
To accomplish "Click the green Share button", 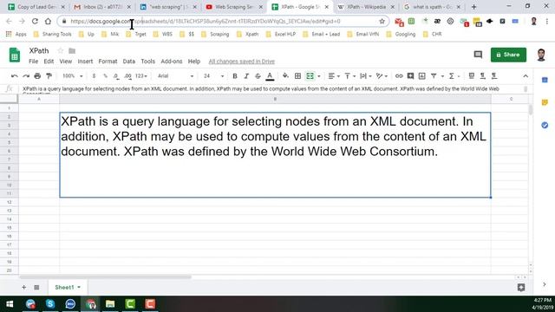I will click(508, 55).
